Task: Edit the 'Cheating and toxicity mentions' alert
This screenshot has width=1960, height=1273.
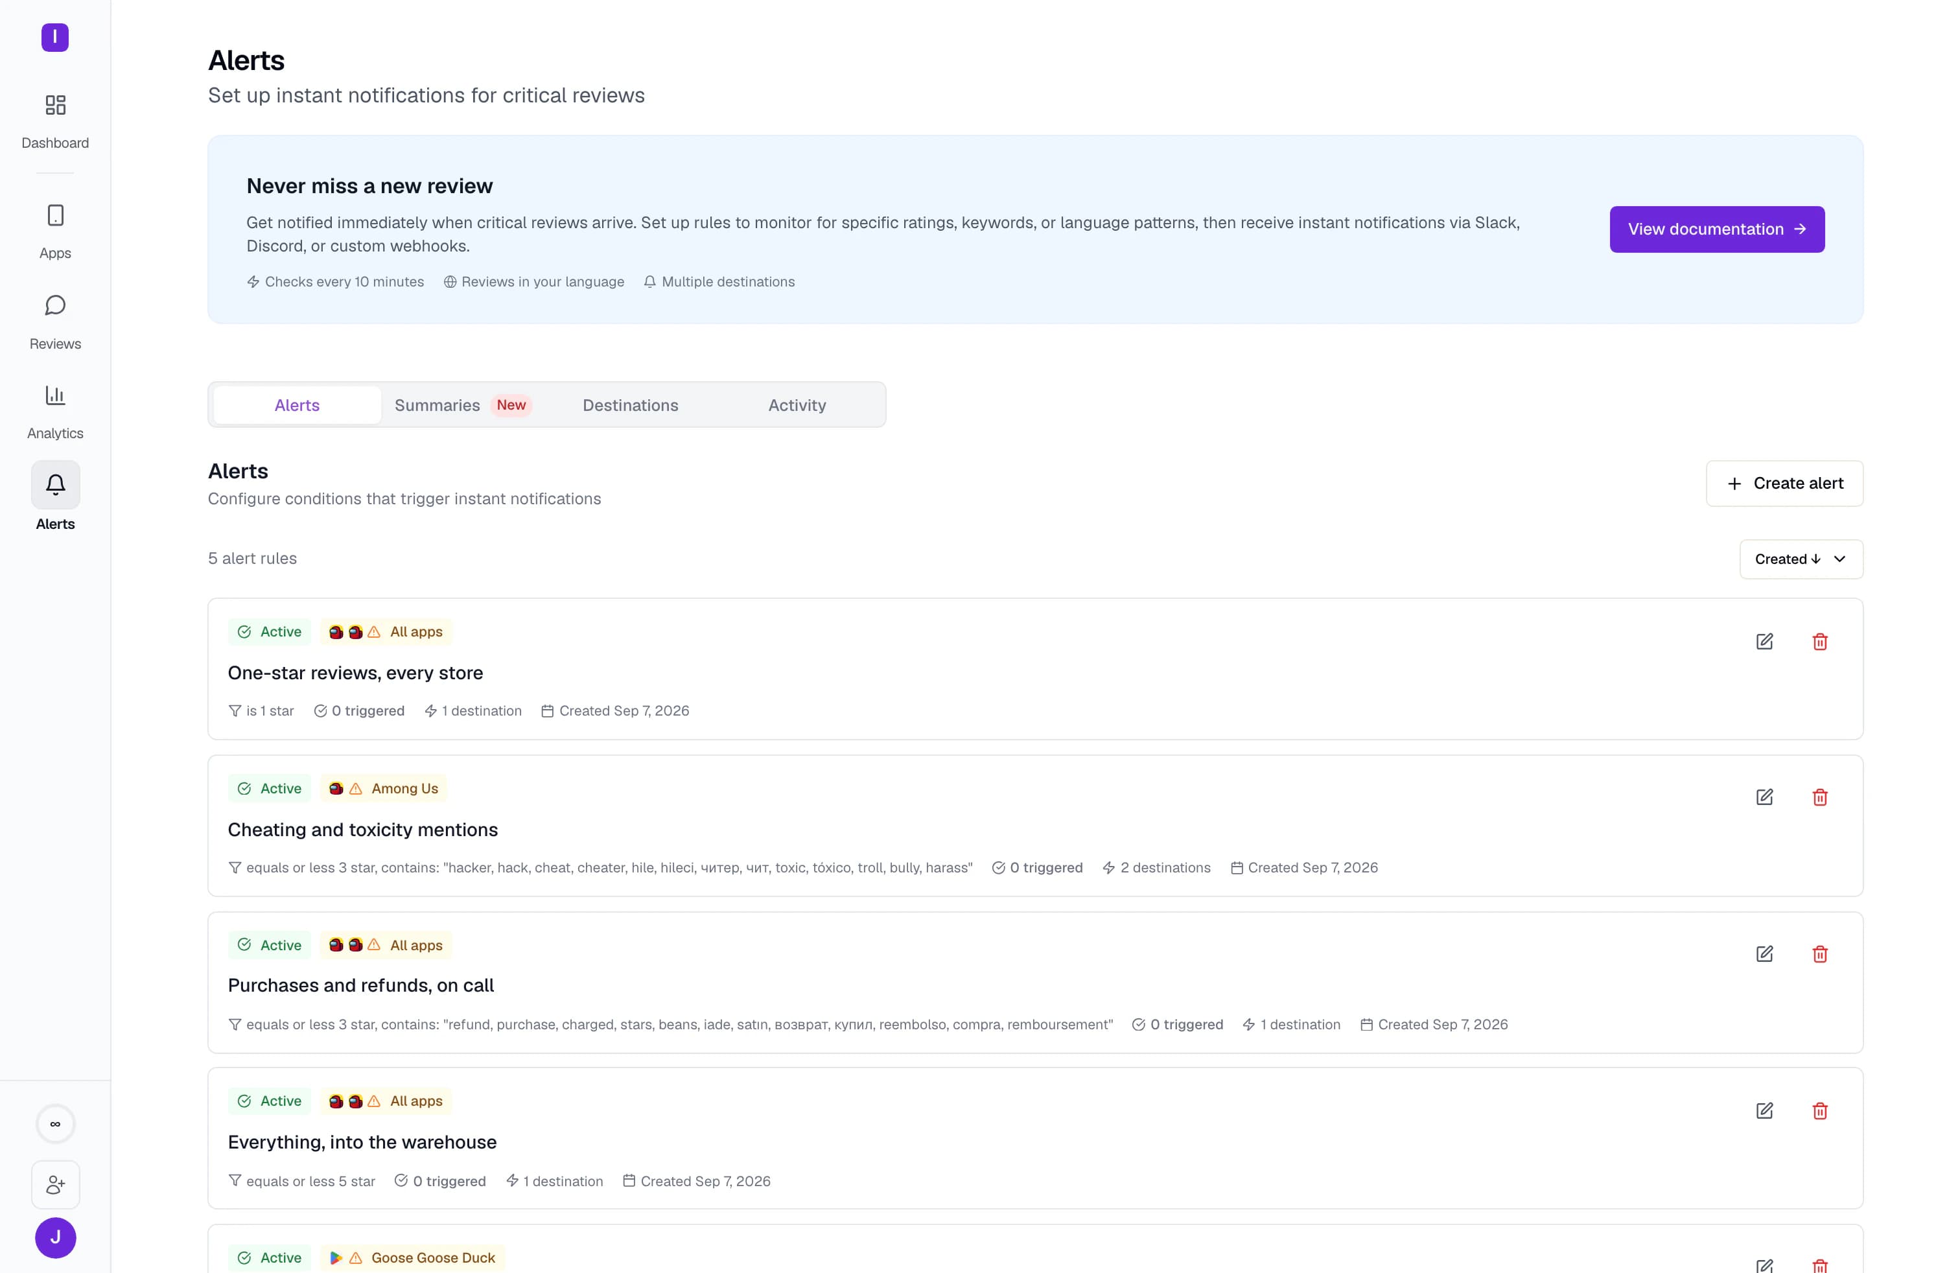Action: point(1764,797)
